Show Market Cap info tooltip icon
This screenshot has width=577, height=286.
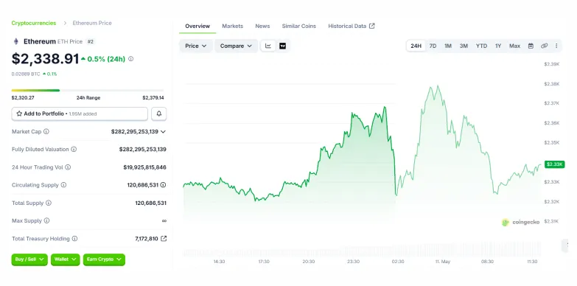[x=46, y=131]
